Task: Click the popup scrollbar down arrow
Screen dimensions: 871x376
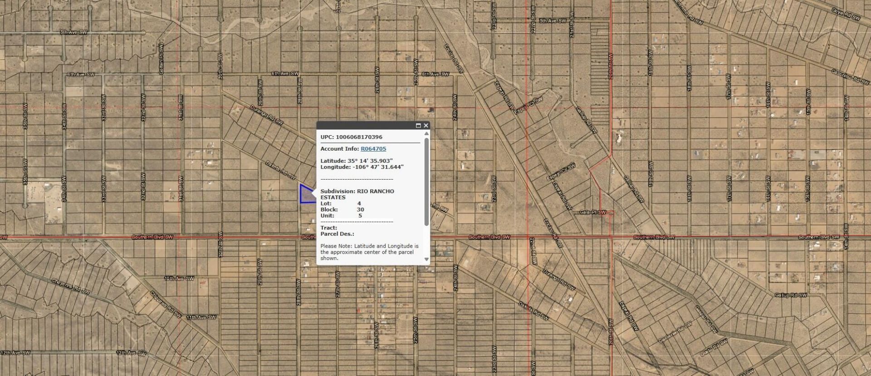Action: coord(426,259)
